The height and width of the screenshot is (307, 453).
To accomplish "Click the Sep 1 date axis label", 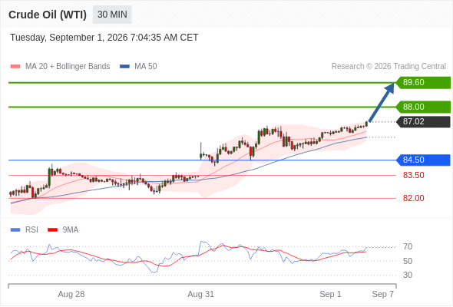I will pos(330,294).
